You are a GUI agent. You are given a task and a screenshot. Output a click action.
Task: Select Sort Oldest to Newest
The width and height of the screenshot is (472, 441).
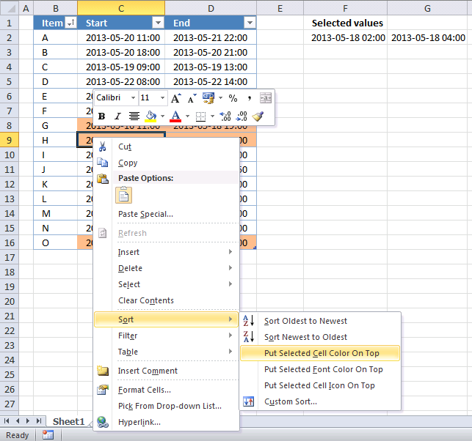pos(320,321)
